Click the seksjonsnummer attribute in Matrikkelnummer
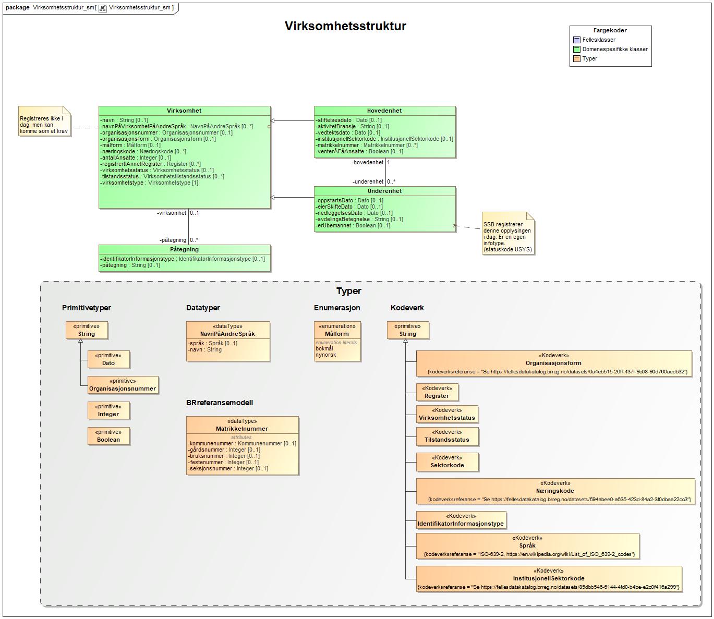 (x=228, y=469)
